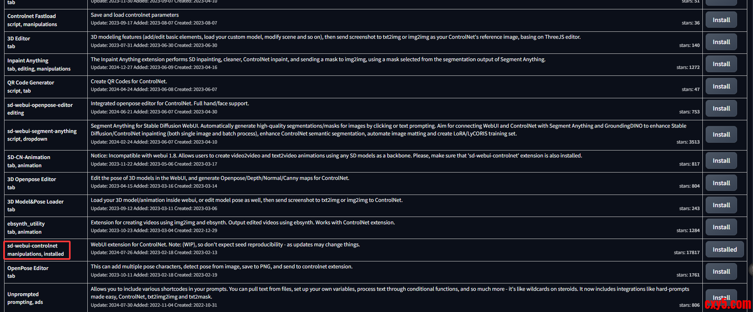Click the OpenPose Editor extension name
Image resolution: width=753 pixels, height=312 pixels.
[28, 268]
